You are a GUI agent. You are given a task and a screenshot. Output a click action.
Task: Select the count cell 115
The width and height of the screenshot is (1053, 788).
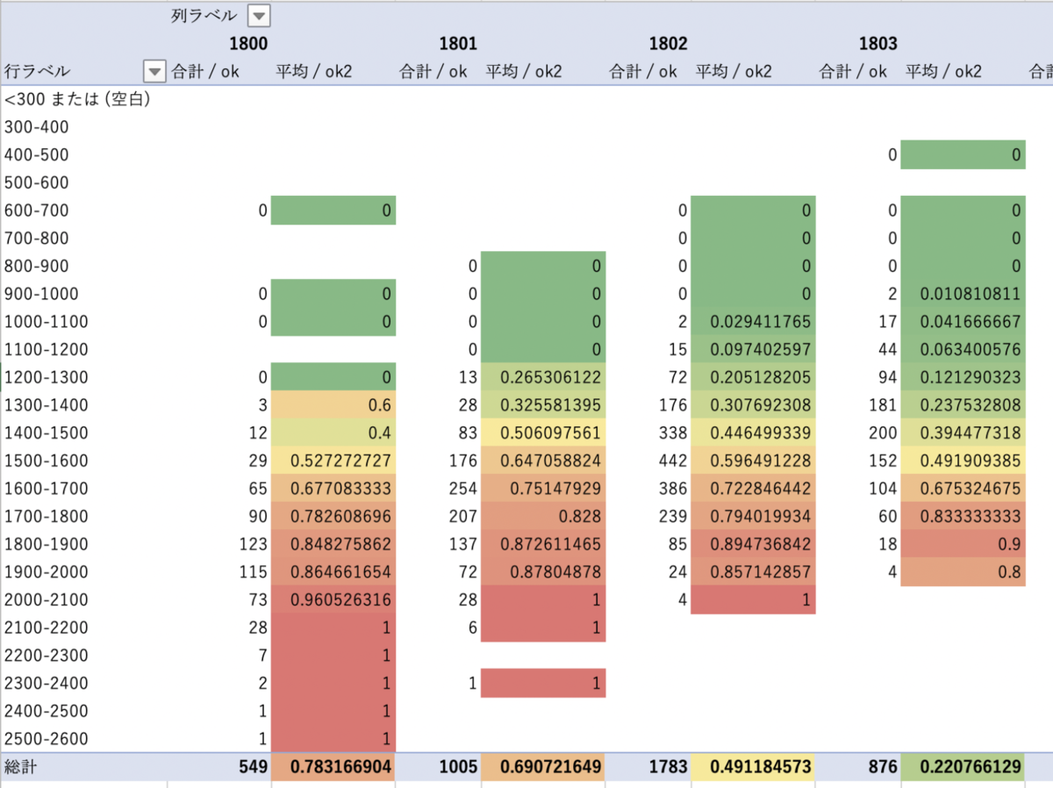coord(253,572)
